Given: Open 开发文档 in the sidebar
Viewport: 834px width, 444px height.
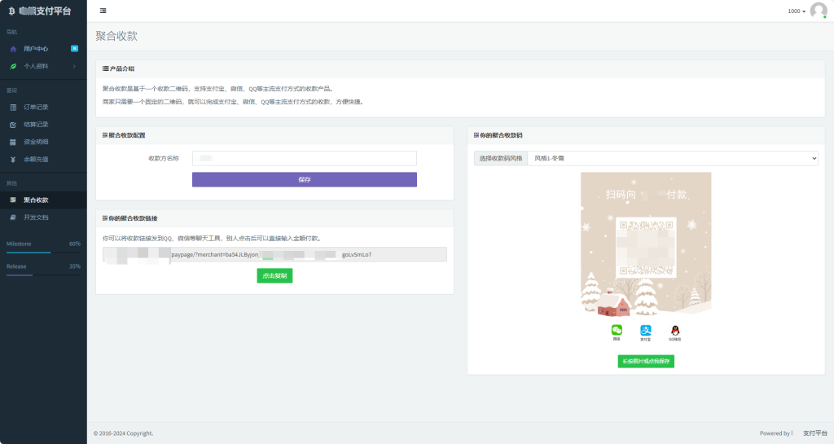Looking at the screenshot, I should (x=36, y=218).
